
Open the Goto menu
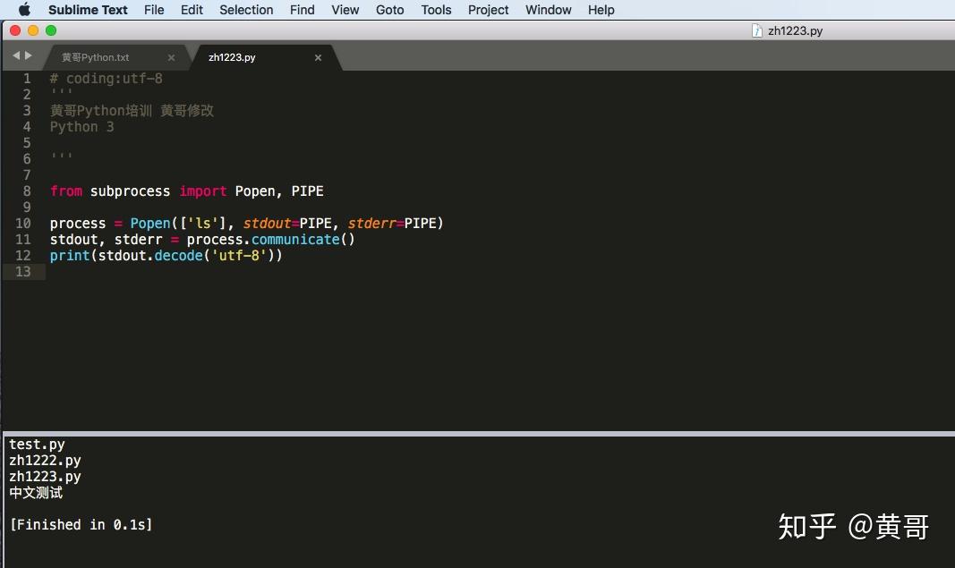(389, 10)
